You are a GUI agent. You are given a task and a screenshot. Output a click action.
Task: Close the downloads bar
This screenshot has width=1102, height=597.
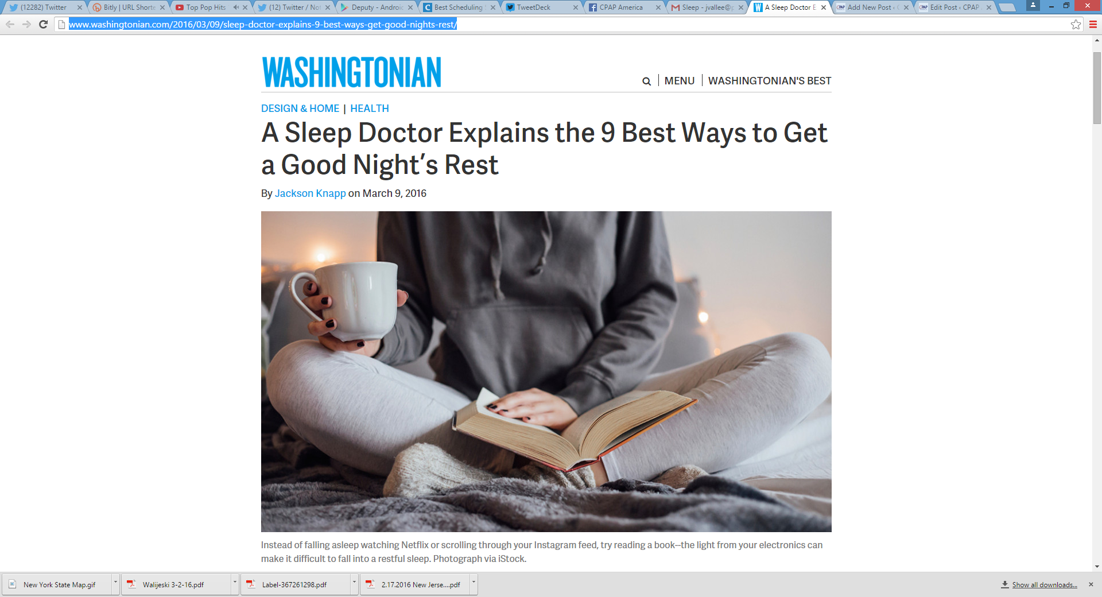pyautogui.click(x=1091, y=584)
